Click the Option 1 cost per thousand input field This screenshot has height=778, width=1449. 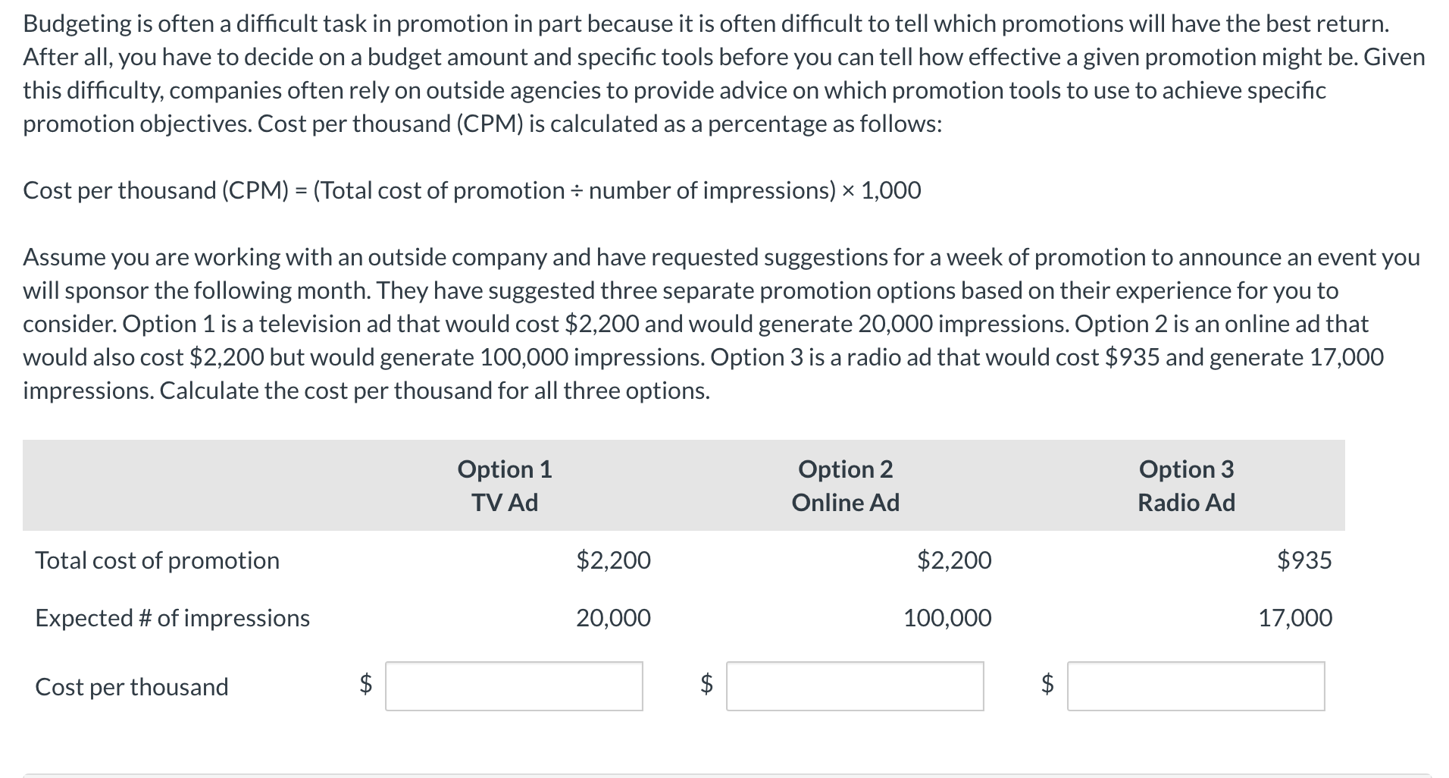coord(514,686)
